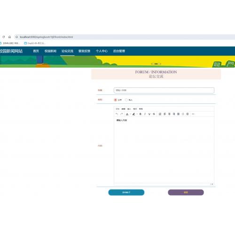Focus the title input field

[164, 90]
